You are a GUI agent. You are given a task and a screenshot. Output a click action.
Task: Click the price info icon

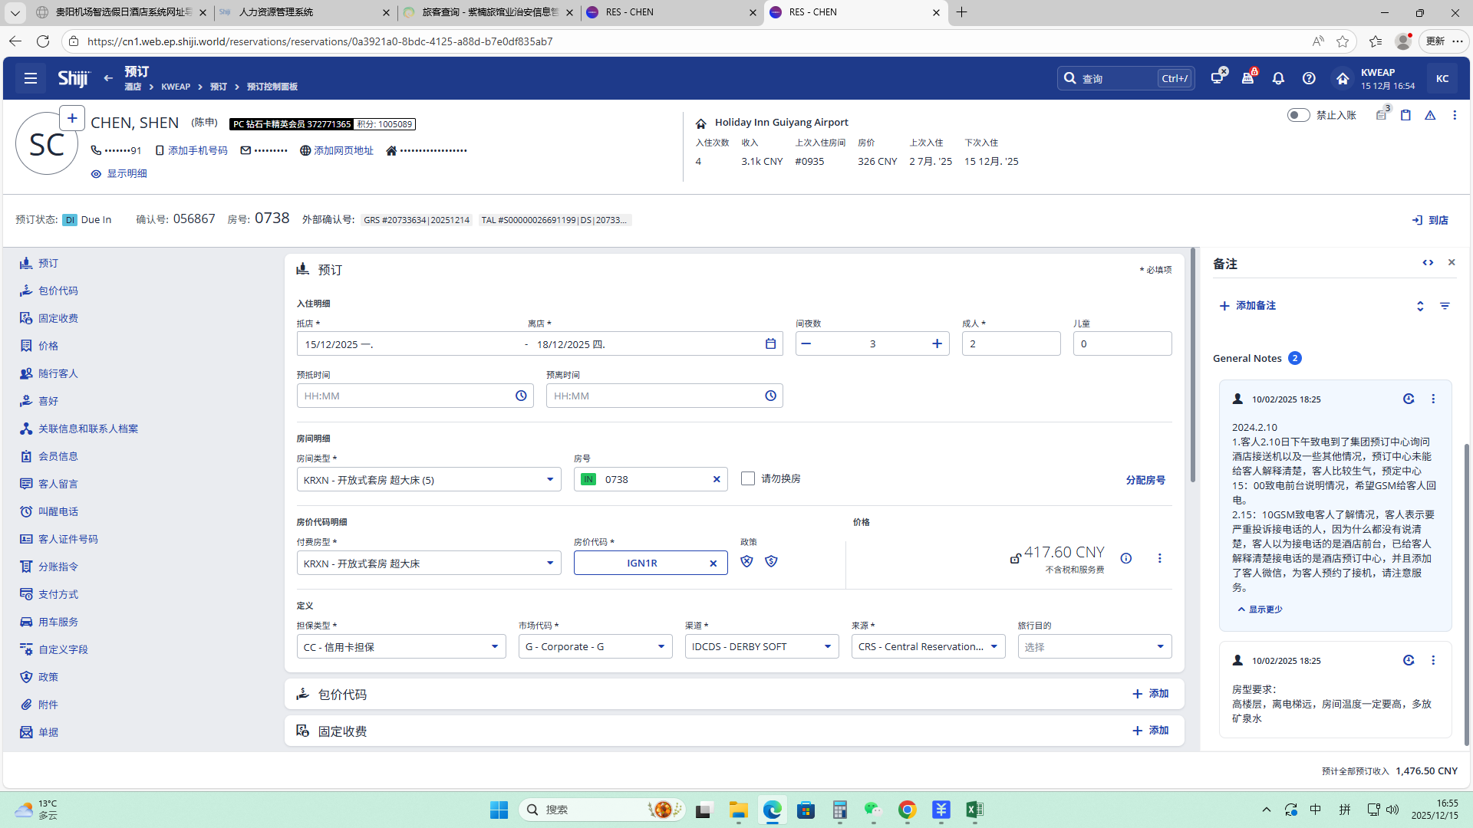1125,558
